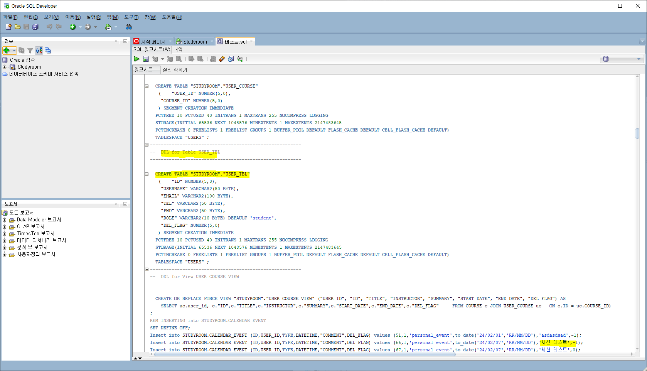Click in the "USERNAME" VARCHAR2 code line
647x371 pixels.
click(x=200, y=189)
